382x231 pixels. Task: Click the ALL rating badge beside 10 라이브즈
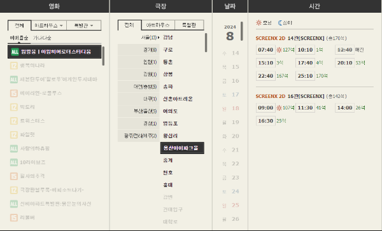(14, 162)
